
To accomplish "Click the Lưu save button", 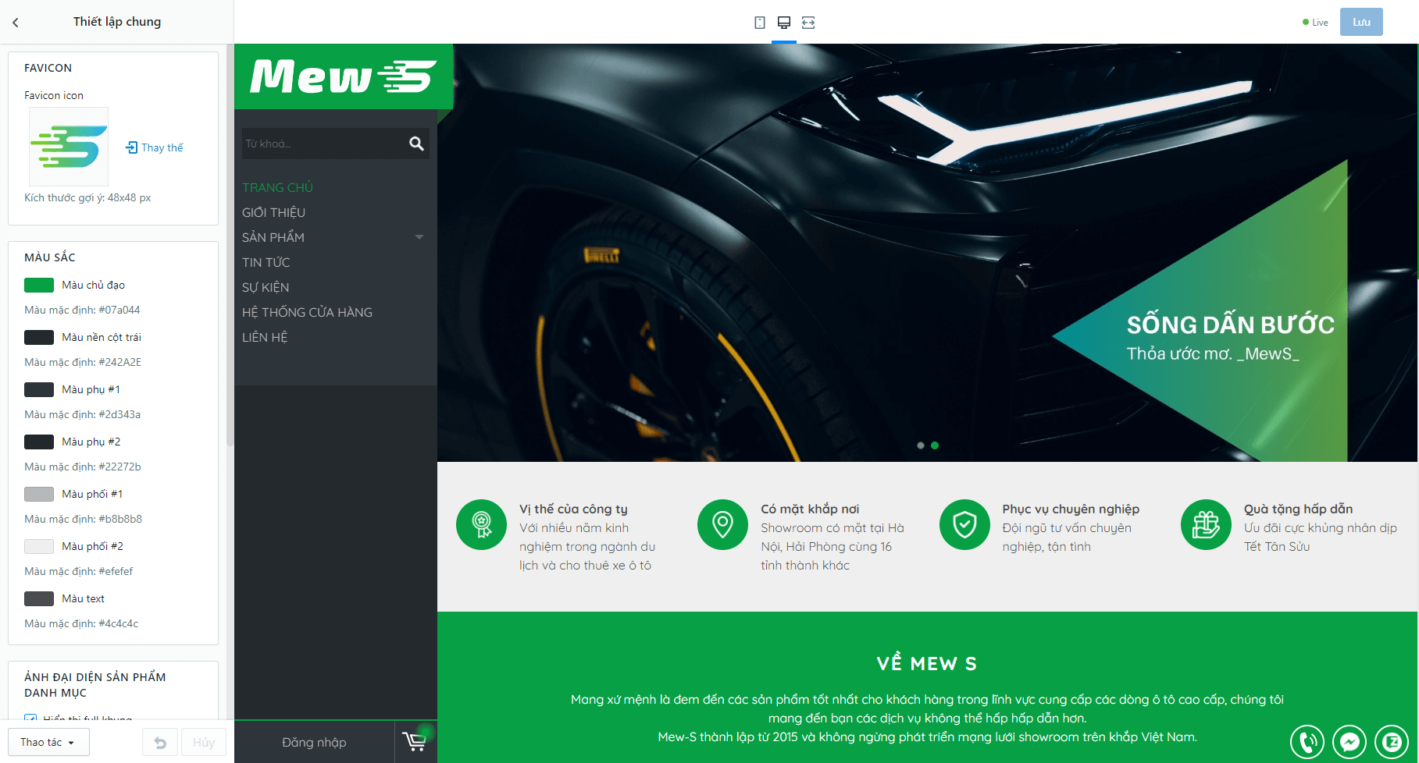I will [x=1361, y=22].
